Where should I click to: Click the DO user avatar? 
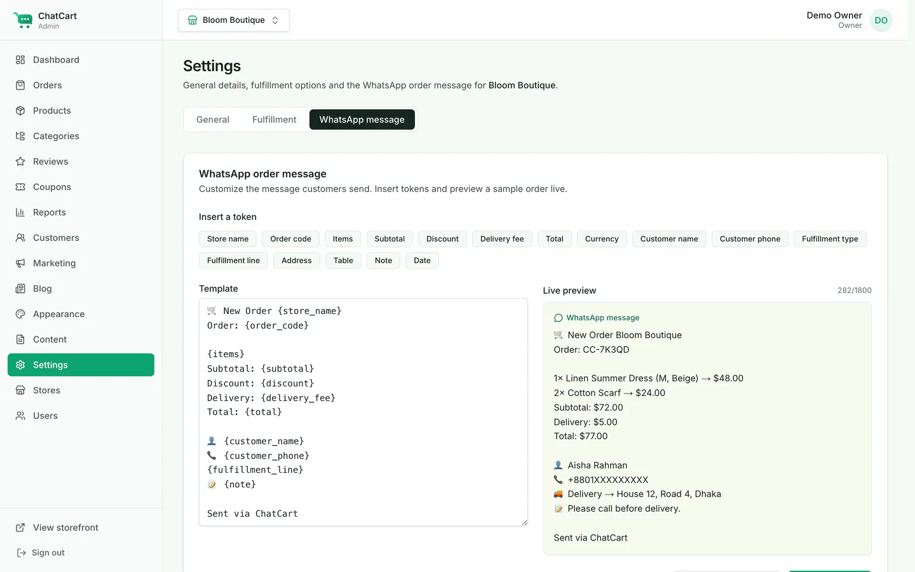click(x=881, y=20)
